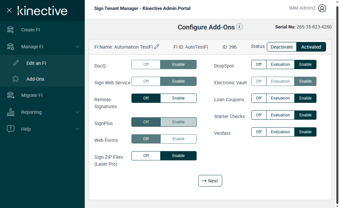Click the Deactivate status button
Image resolution: width=339 pixels, height=208 pixels.
(281, 47)
